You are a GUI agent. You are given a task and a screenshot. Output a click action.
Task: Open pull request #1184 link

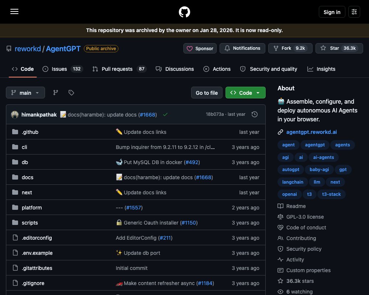click(205, 283)
